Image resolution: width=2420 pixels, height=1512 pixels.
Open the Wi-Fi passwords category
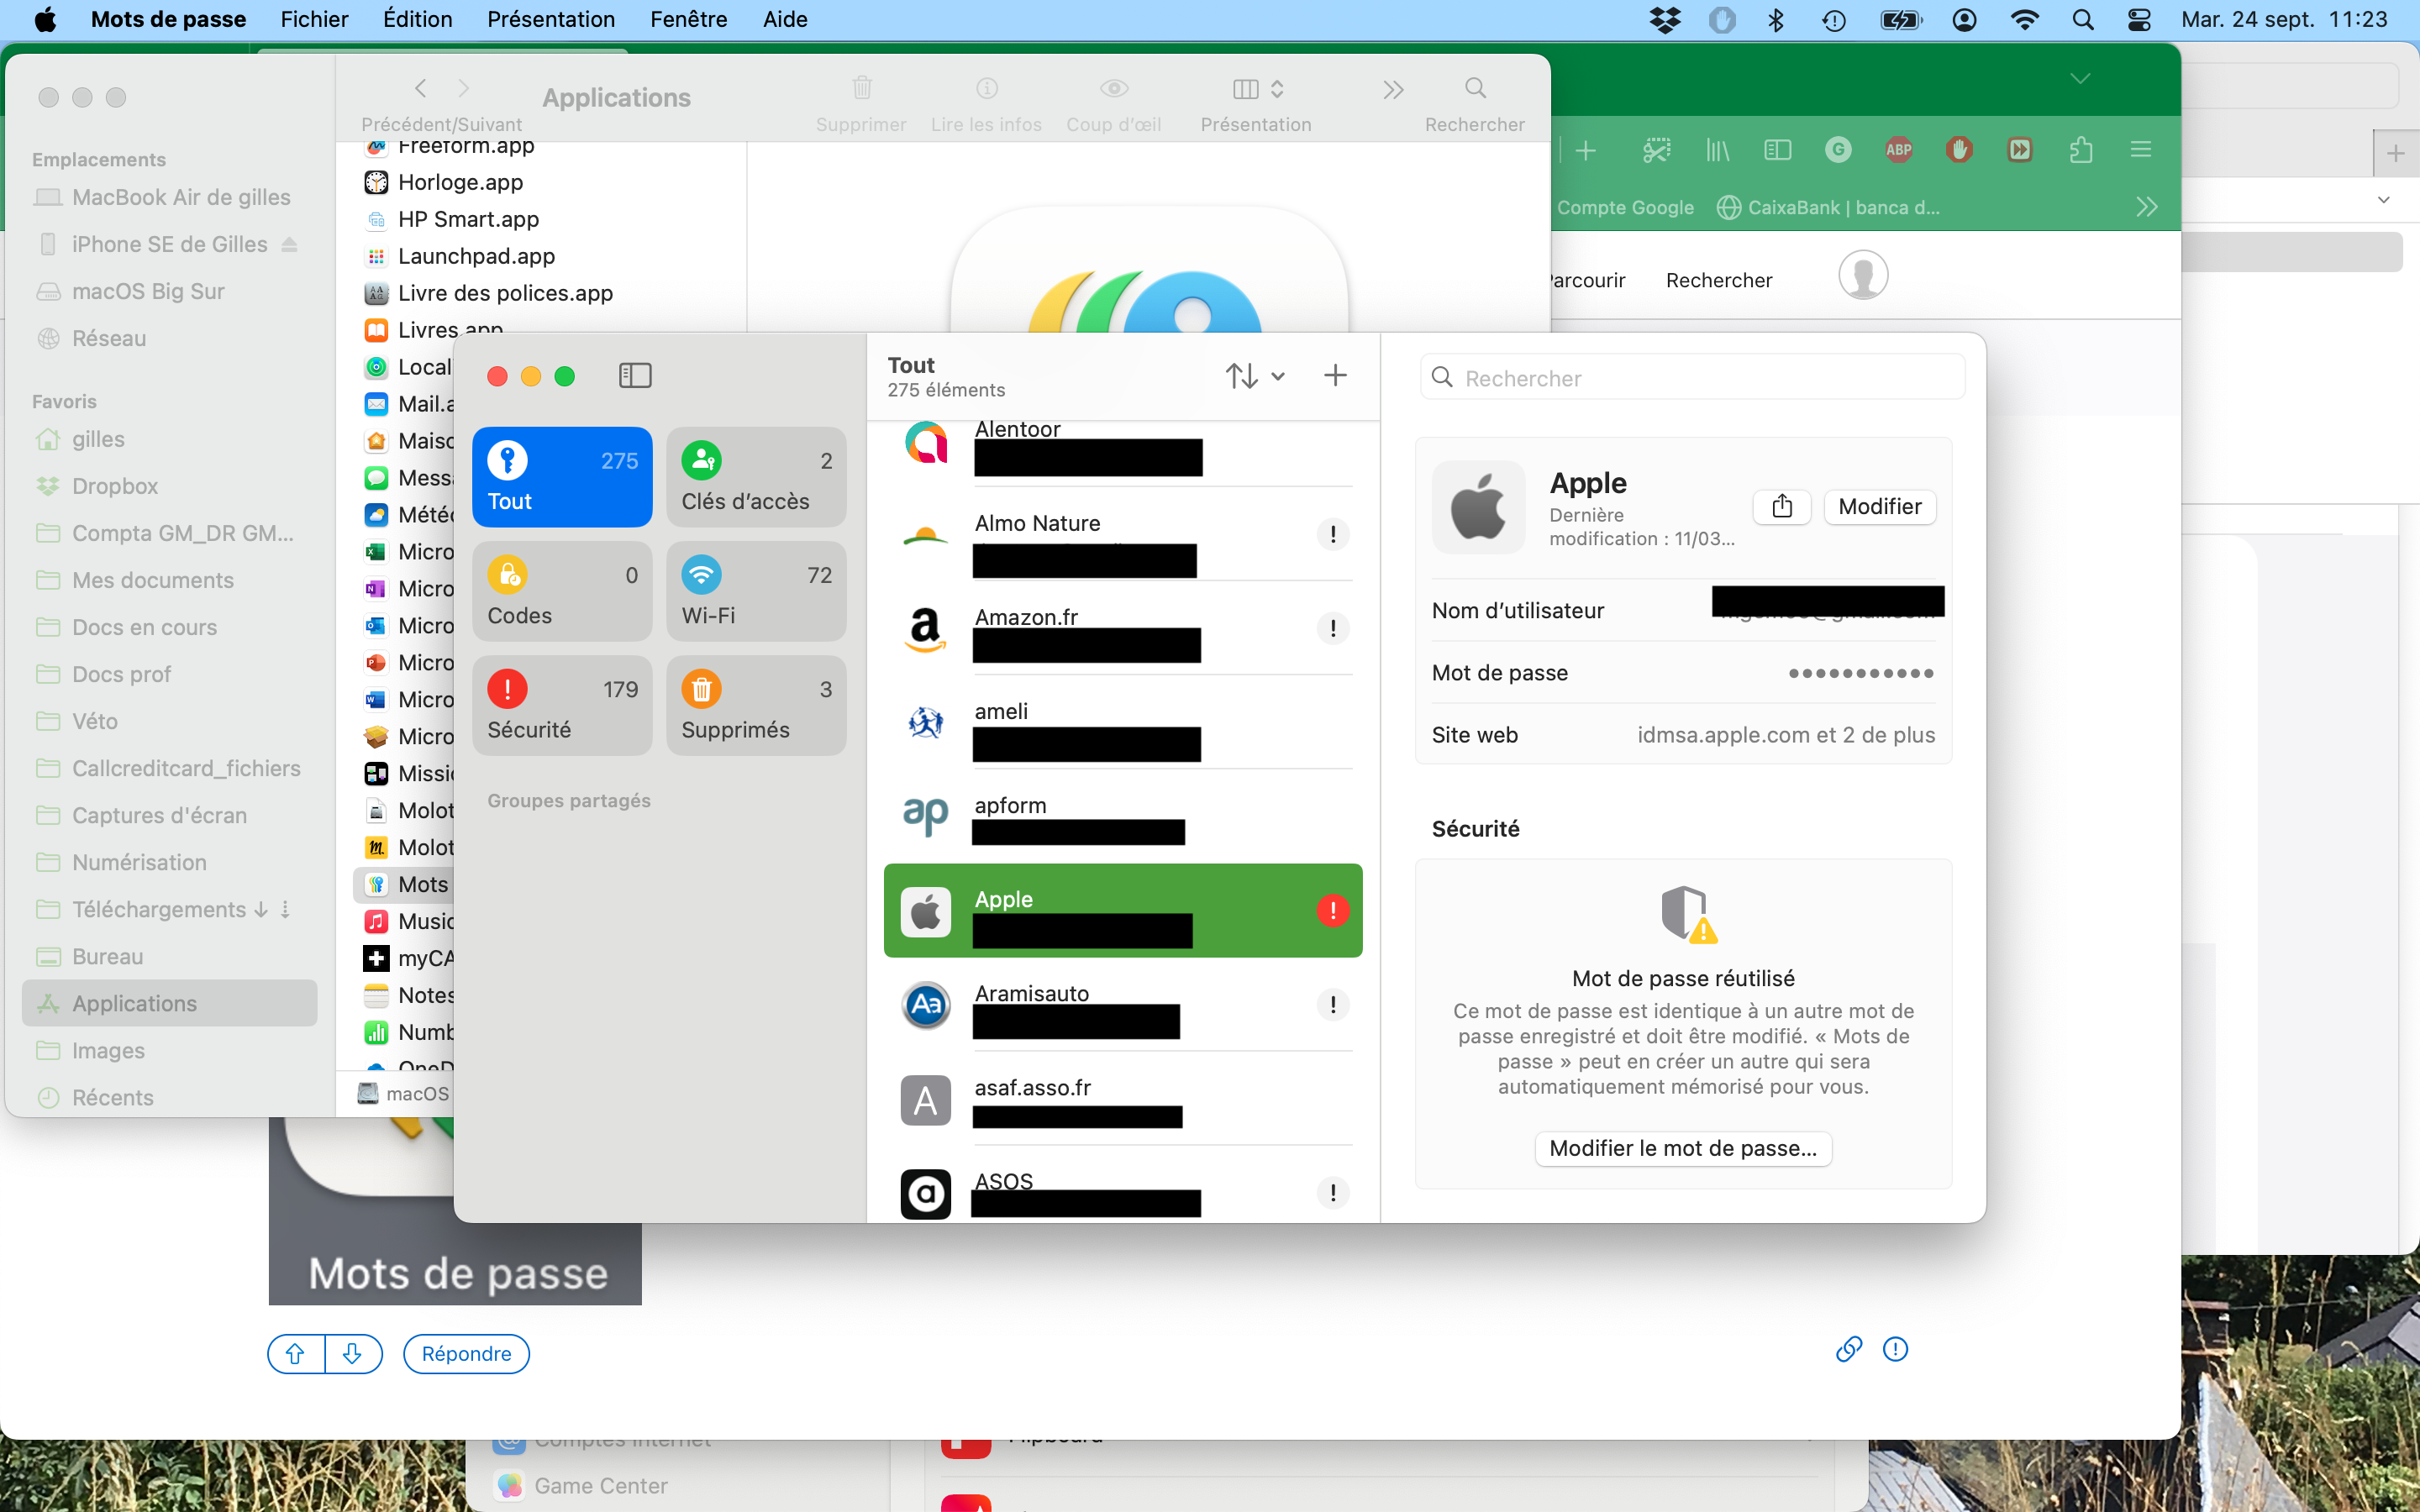point(756,591)
